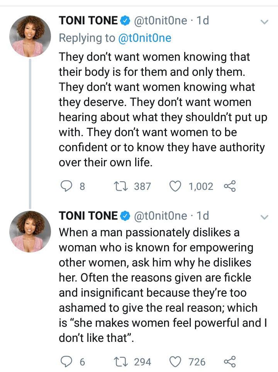This screenshot has width=278, height=372.
Task: Click the verified badge on the first tweet
Action: pos(125,21)
